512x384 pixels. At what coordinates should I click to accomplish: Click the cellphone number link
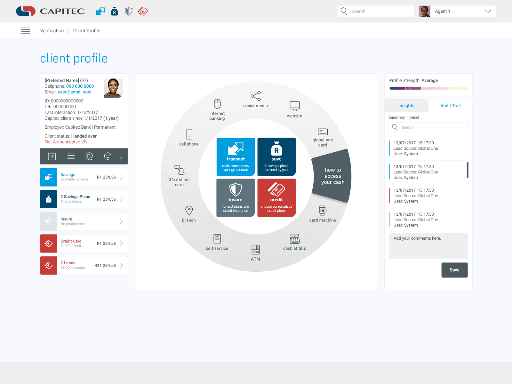pyautogui.click(x=80, y=86)
